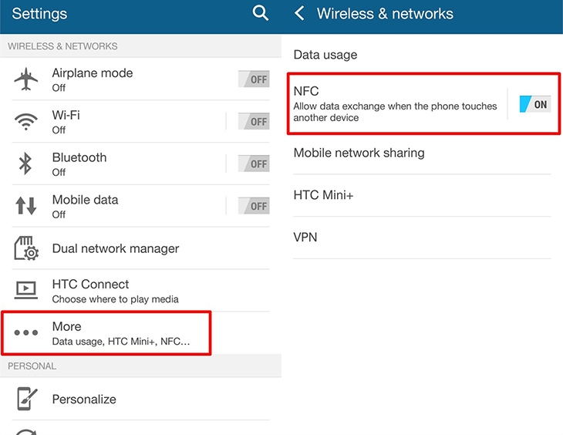Switch on Mobile data toggle

pyautogui.click(x=254, y=206)
